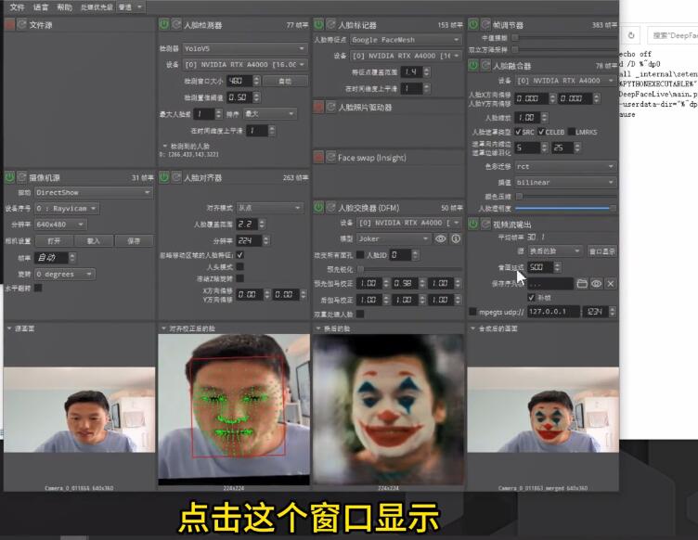Open the YoloV5 detector dropdown
The image size is (698, 540).
click(x=245, y=48)
